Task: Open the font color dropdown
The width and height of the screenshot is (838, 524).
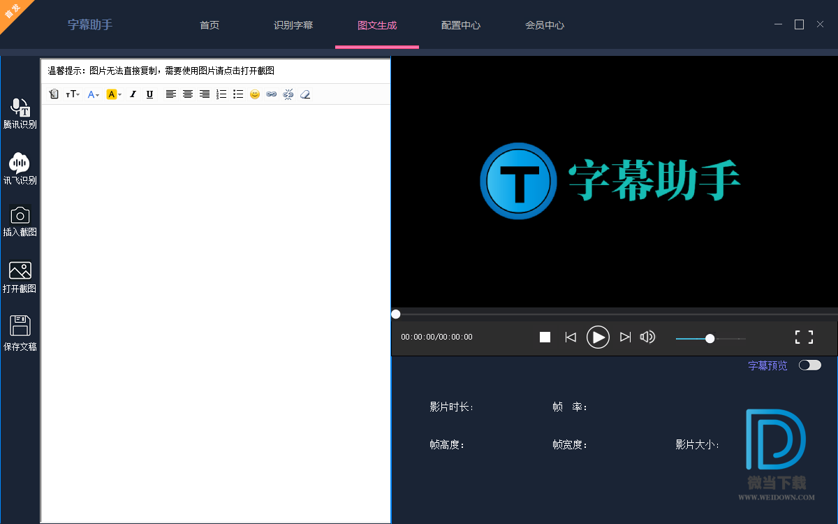Action: click(94, 94)
